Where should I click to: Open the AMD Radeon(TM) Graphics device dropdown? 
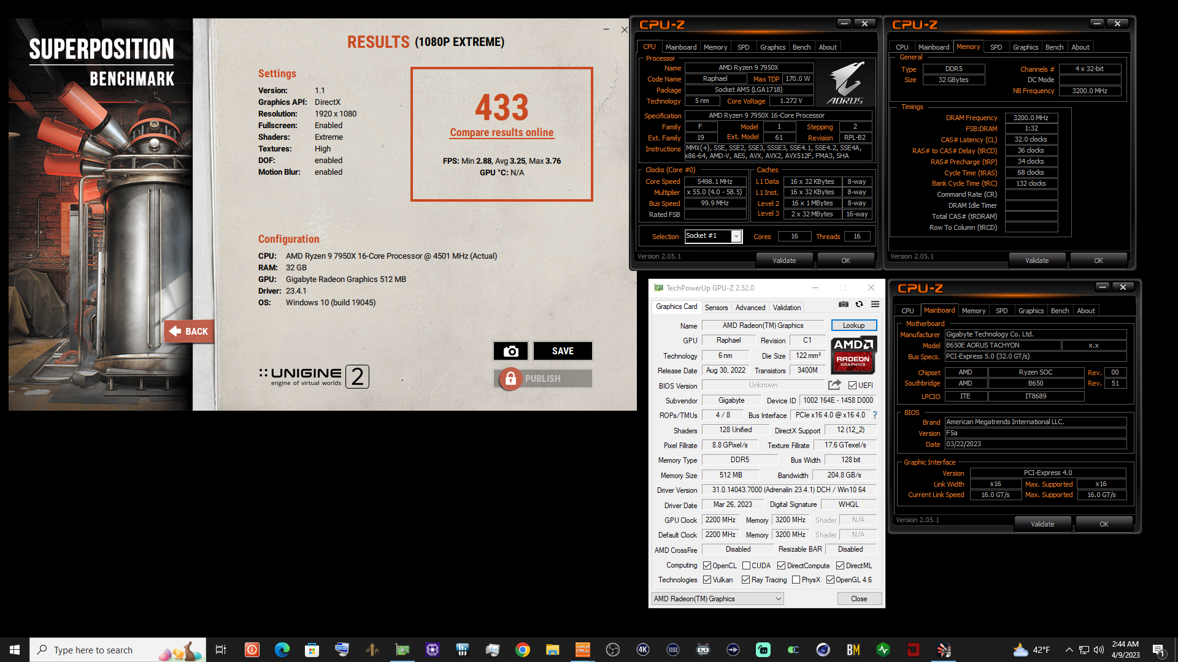(717, 598)
